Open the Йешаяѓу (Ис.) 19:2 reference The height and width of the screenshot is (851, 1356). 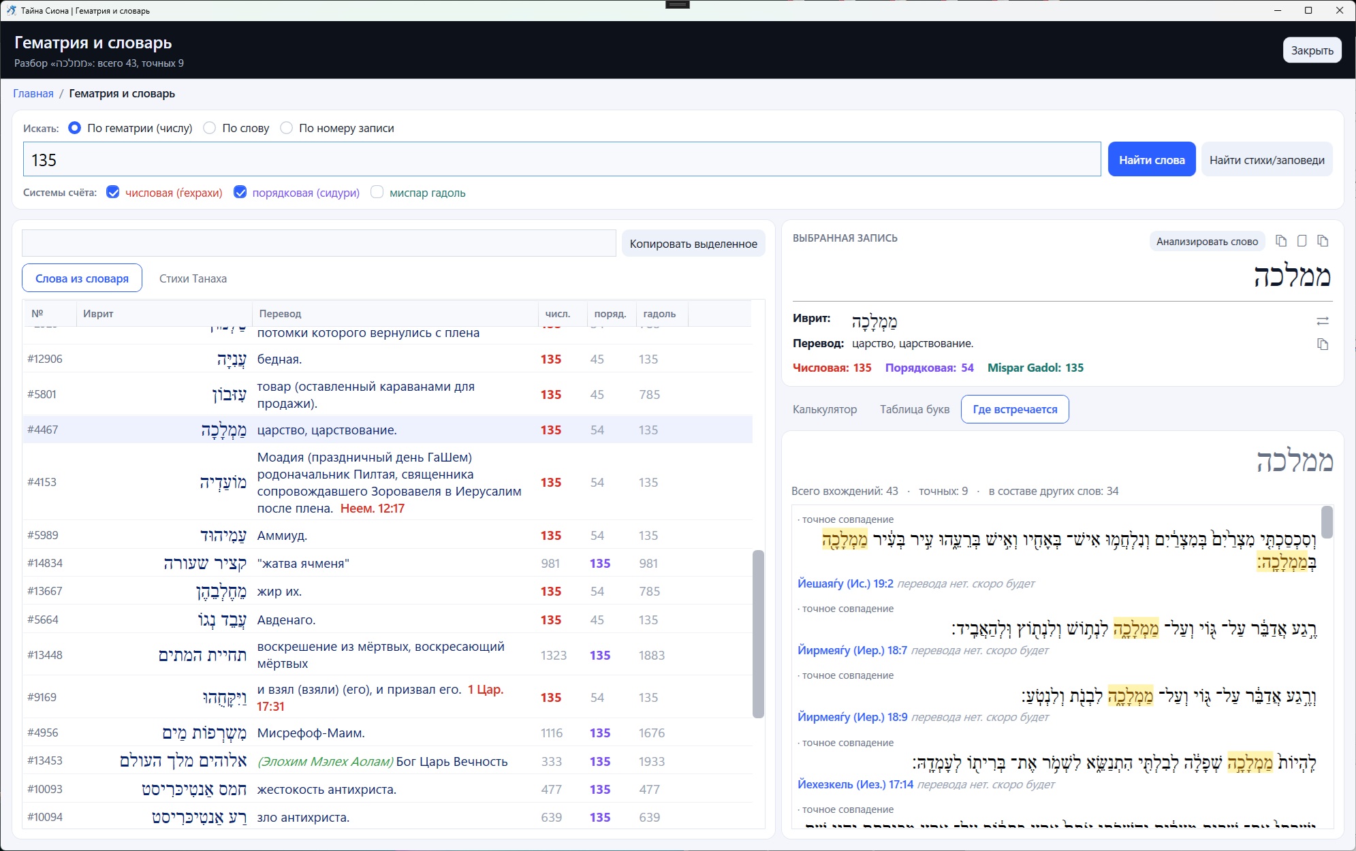(x=845, y=583)
